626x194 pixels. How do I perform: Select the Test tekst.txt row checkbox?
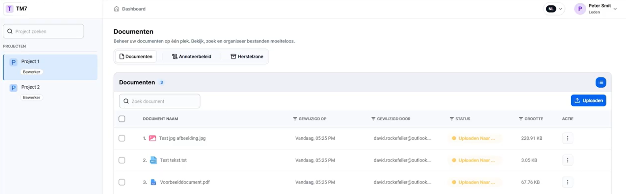pos(122,160)
